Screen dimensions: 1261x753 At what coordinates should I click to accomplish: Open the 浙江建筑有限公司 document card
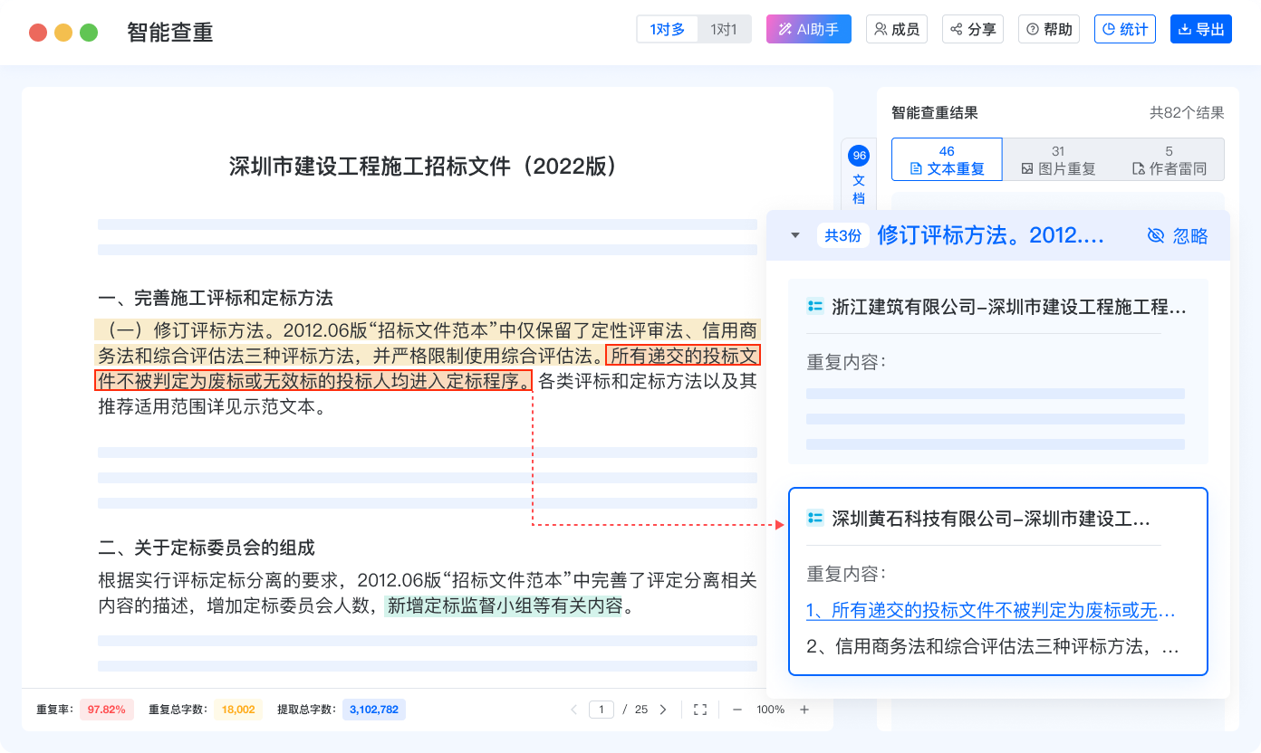[998, 371]
